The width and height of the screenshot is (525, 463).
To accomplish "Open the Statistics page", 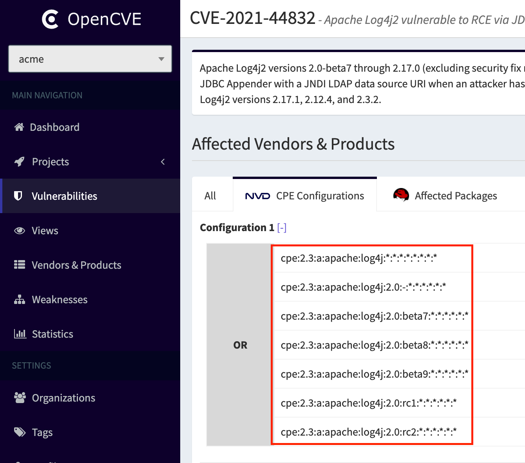I will coord(90,334).
